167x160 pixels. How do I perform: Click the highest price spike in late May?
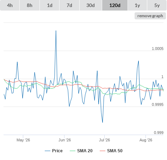(x=56, y=31)
